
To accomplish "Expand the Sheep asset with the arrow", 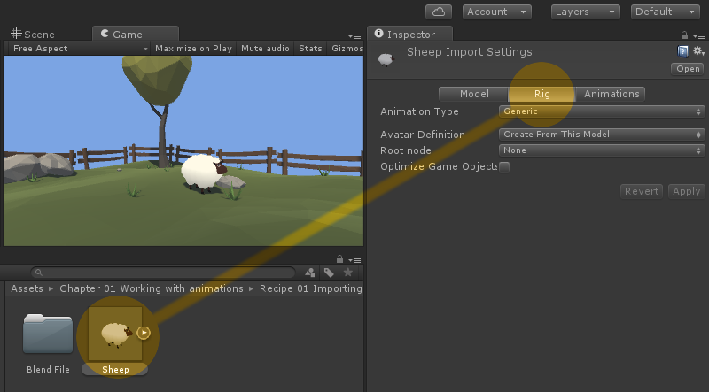I will click(144, 333).
